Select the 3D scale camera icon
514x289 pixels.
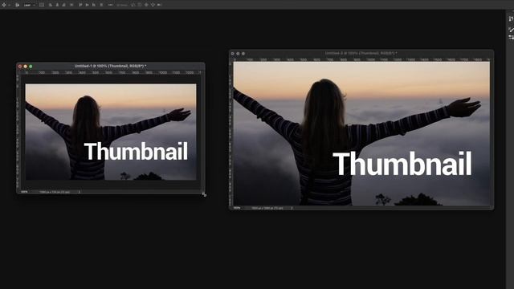[x=159, y=5]
